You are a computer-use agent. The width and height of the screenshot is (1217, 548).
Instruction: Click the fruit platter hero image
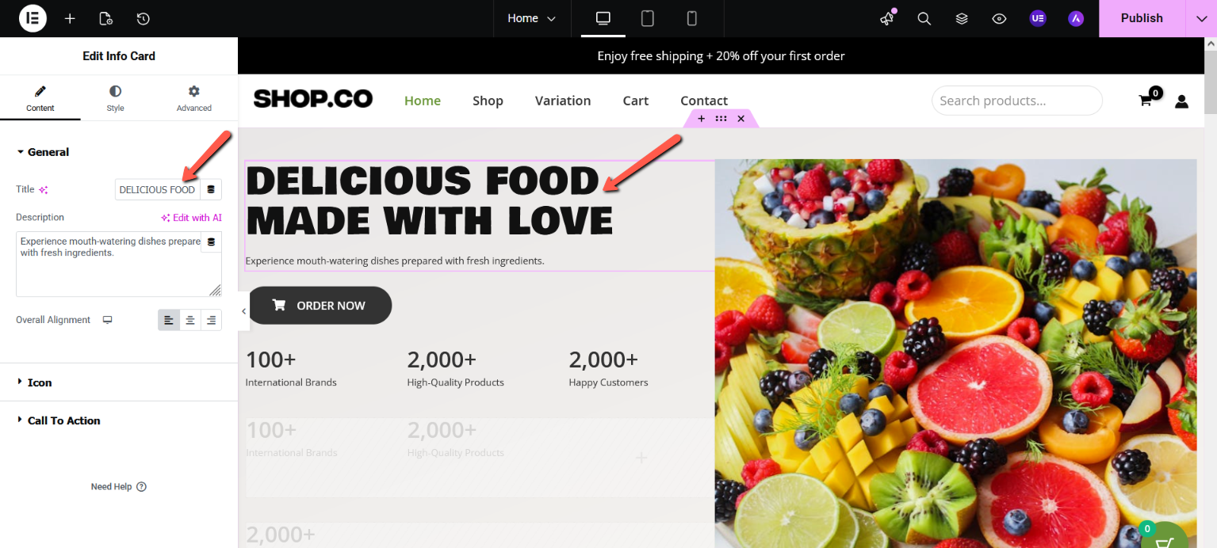click(955, 353)
